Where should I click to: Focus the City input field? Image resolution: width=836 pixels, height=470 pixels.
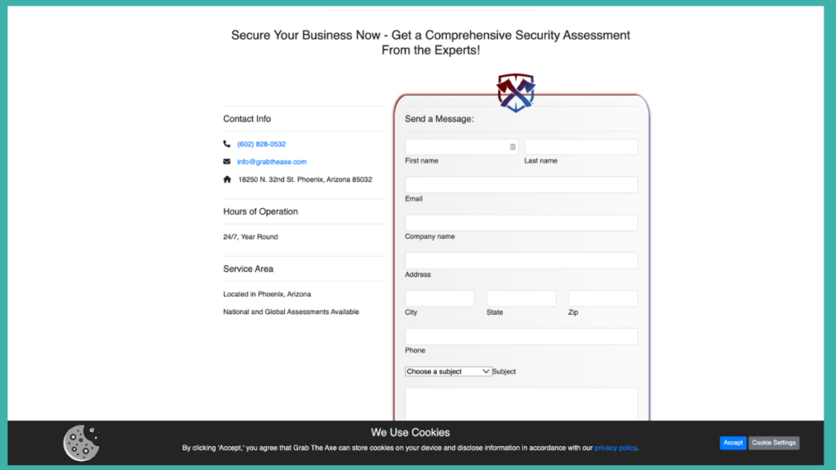tap(439, 299)
